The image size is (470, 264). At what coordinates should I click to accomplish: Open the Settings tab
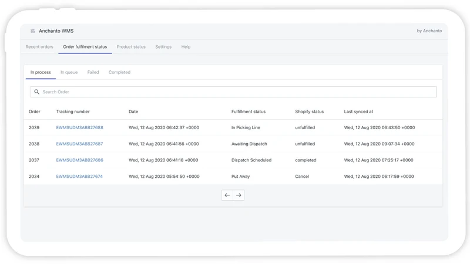click(x=163, y=47)
